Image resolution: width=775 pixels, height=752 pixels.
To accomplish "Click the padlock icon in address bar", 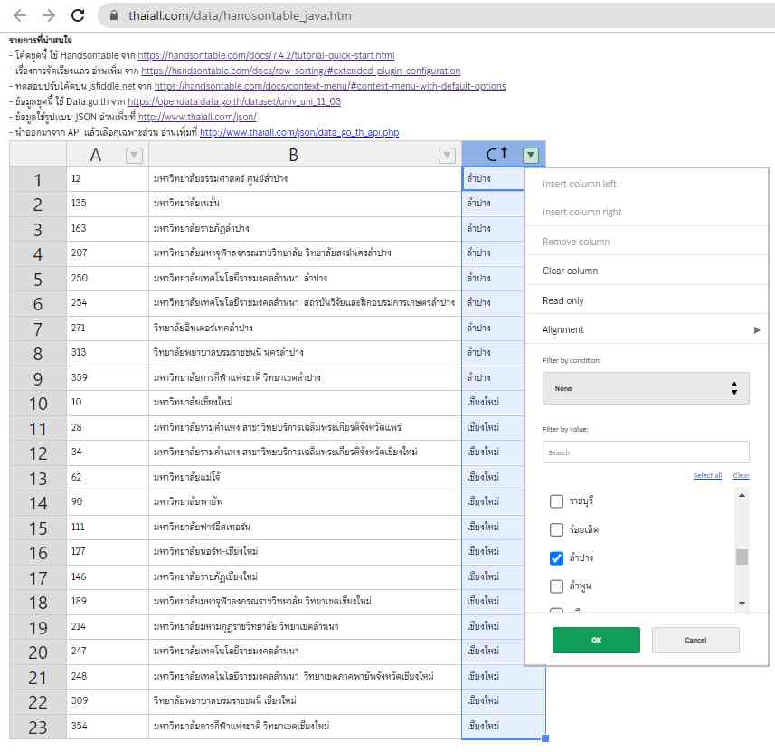I will 113,16.
